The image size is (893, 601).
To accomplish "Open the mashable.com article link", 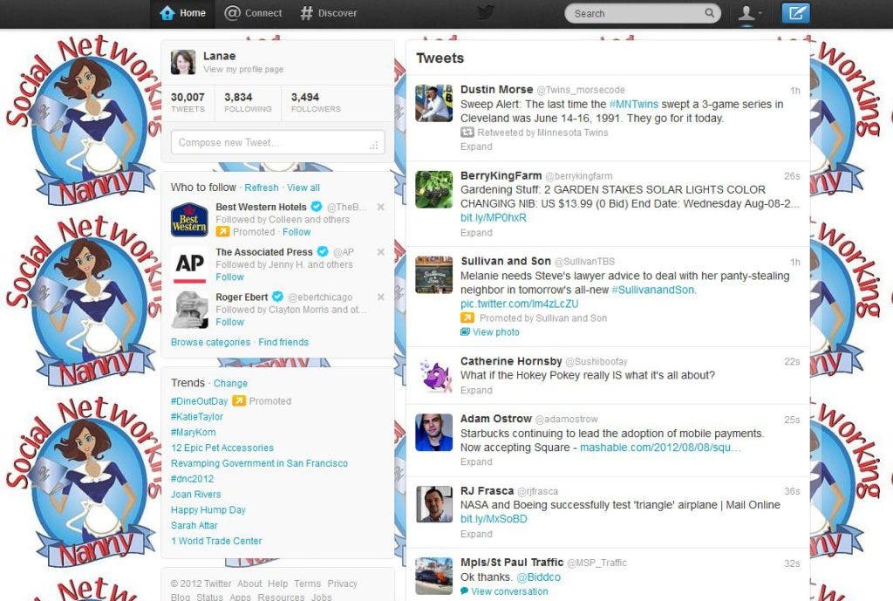I will point(660,447).
